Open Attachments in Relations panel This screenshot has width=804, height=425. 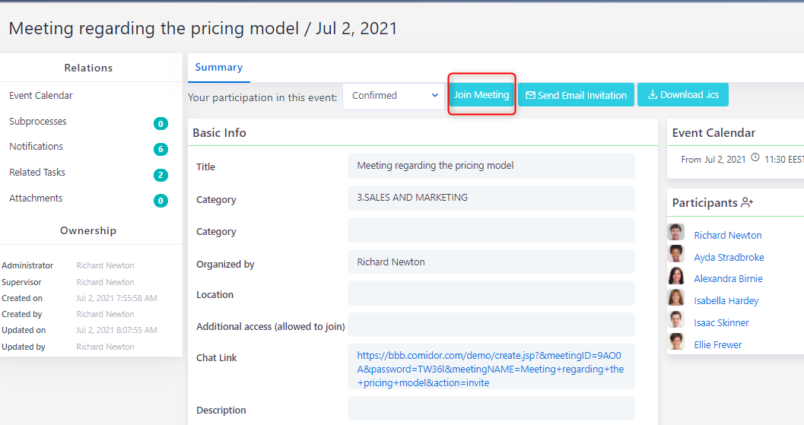tap(36, 198)
